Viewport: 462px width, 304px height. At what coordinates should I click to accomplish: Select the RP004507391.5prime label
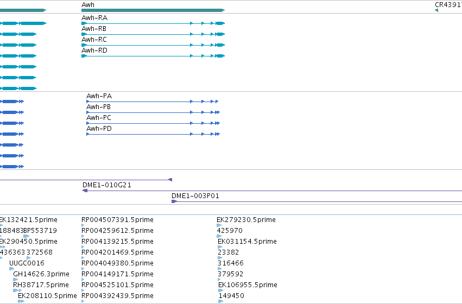coord(118,220)
